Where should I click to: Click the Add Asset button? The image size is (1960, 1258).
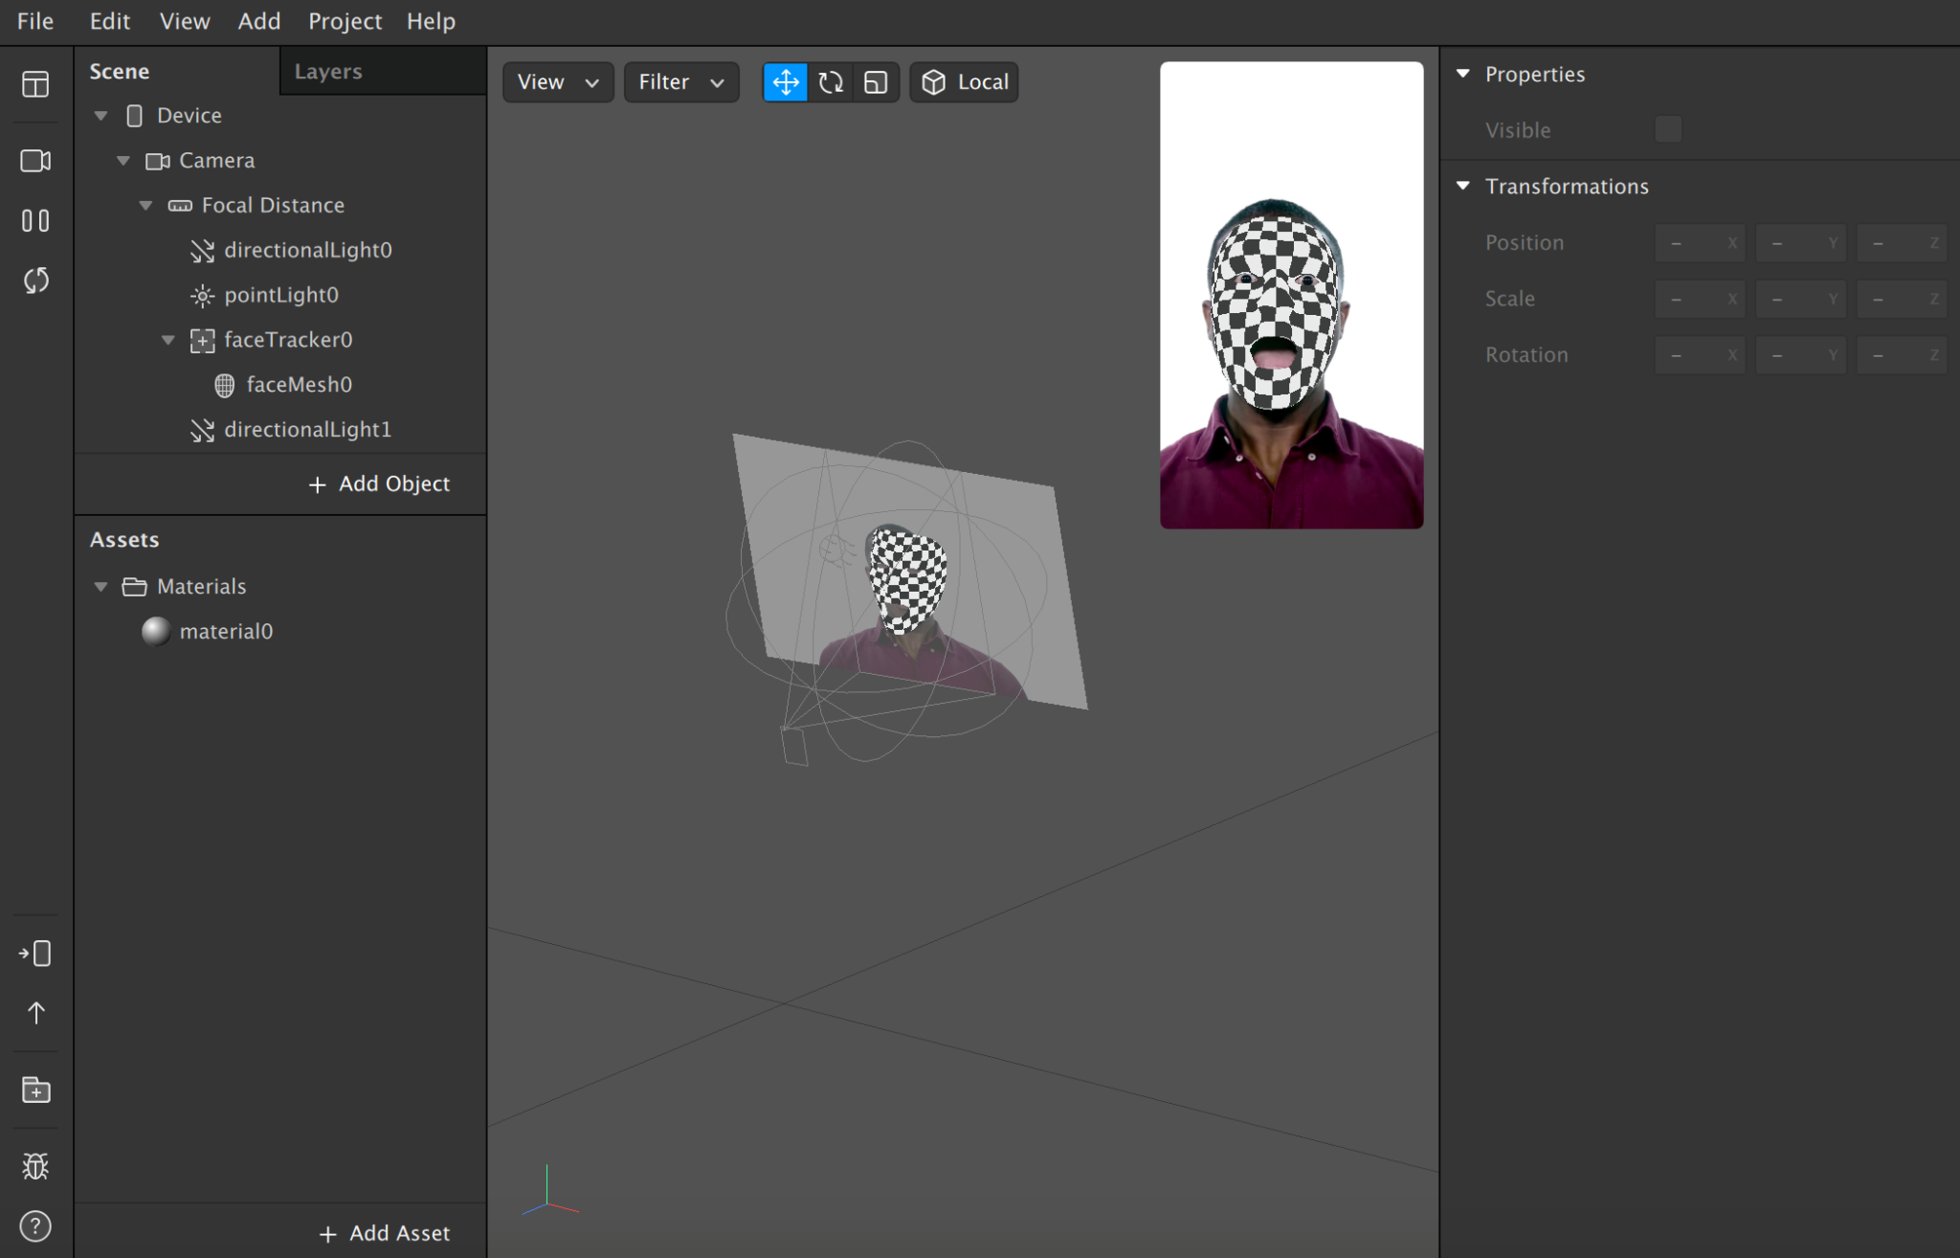click(384, 1232)
